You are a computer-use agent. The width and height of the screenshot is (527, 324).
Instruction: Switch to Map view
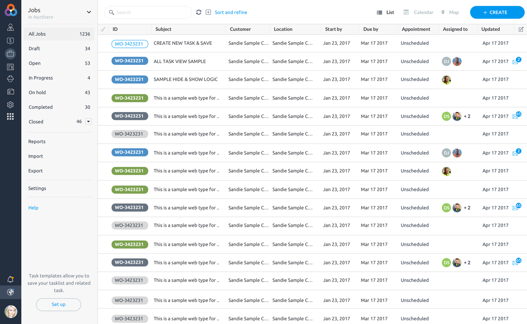[x=450, y=12]
